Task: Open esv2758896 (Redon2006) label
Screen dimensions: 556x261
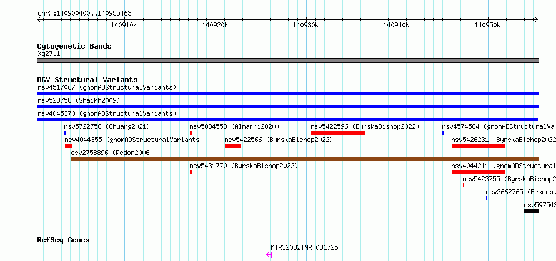Action: point(112,153)
